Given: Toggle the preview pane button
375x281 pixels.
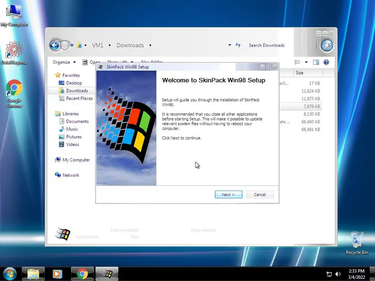Looking at the screenshot, I should pos(316,62).
